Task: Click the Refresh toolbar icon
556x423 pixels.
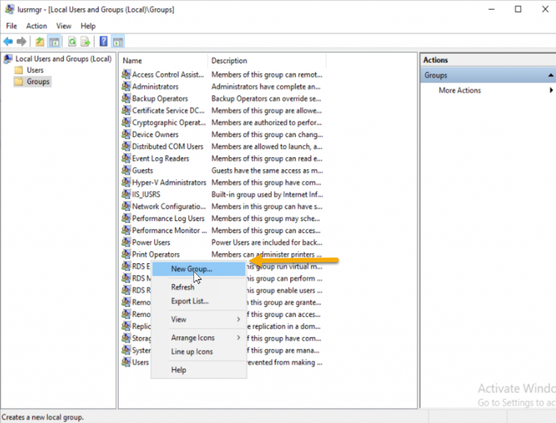Action: tap(71, 41)
